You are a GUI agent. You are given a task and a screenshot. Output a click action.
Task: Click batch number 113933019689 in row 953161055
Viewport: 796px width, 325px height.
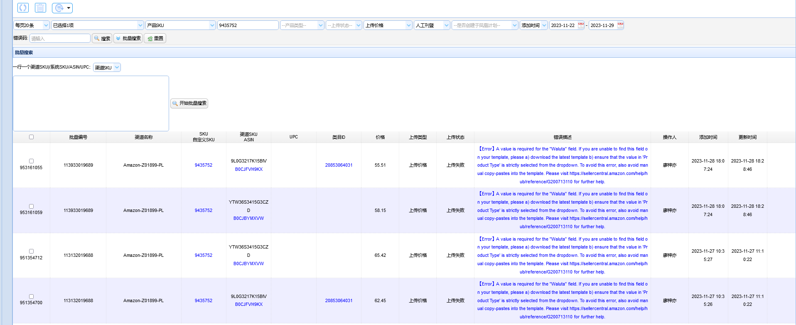tap(78, 165)
